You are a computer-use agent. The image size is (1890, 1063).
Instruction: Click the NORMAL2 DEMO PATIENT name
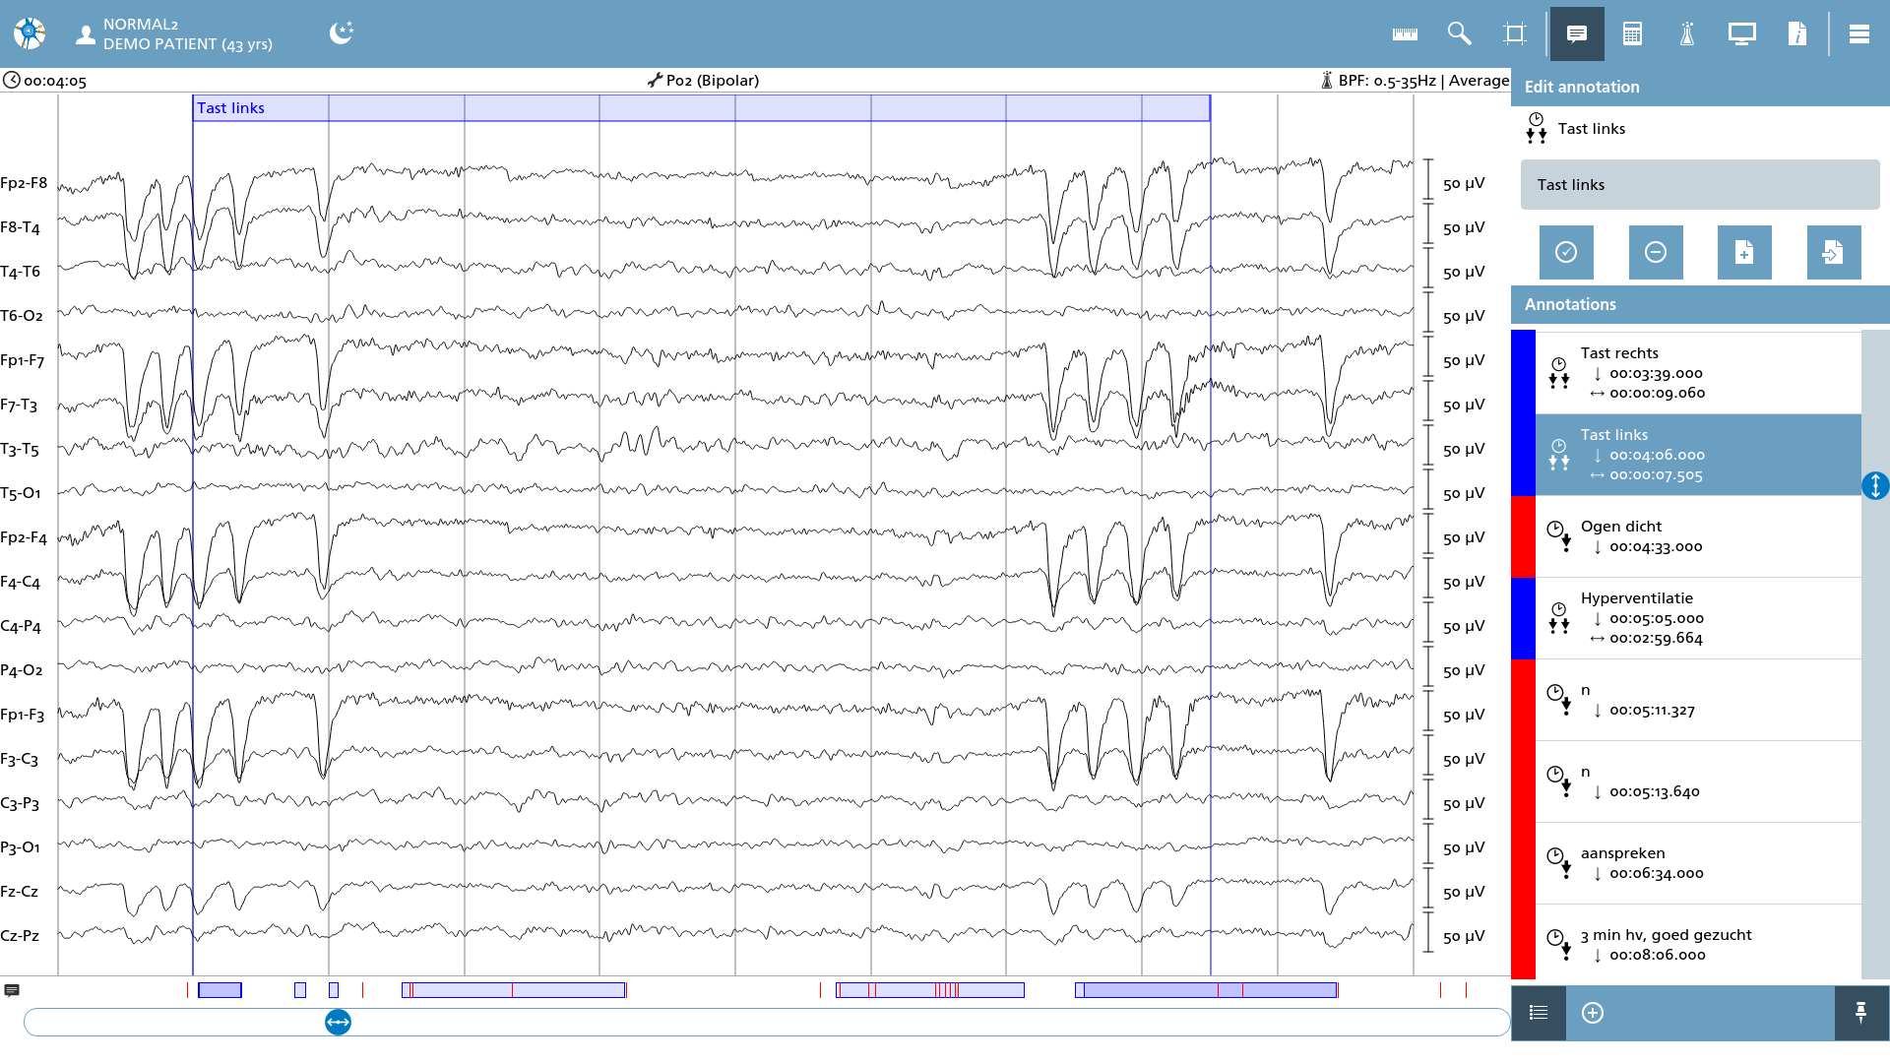188,34
